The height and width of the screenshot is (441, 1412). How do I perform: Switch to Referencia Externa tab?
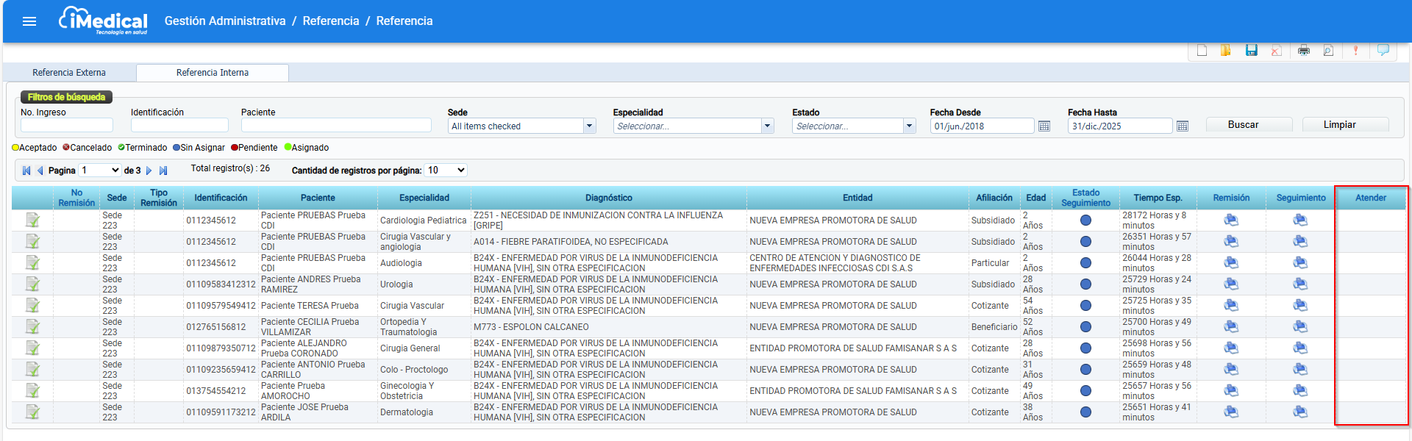[x=69, y=72]
